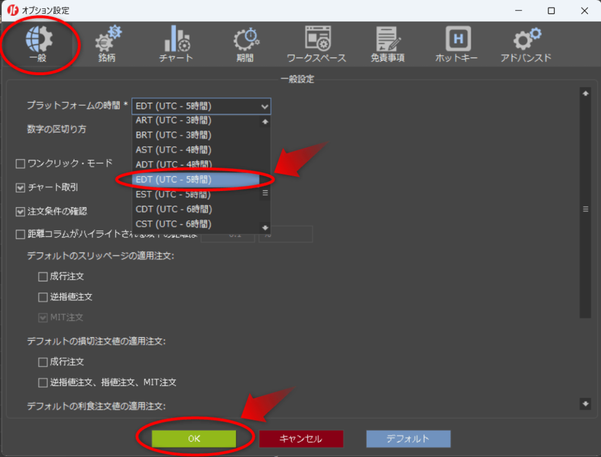The image size is (601, 457).
Task: Disable the チャート取引 checkbox
Action: tap(19, 187)
